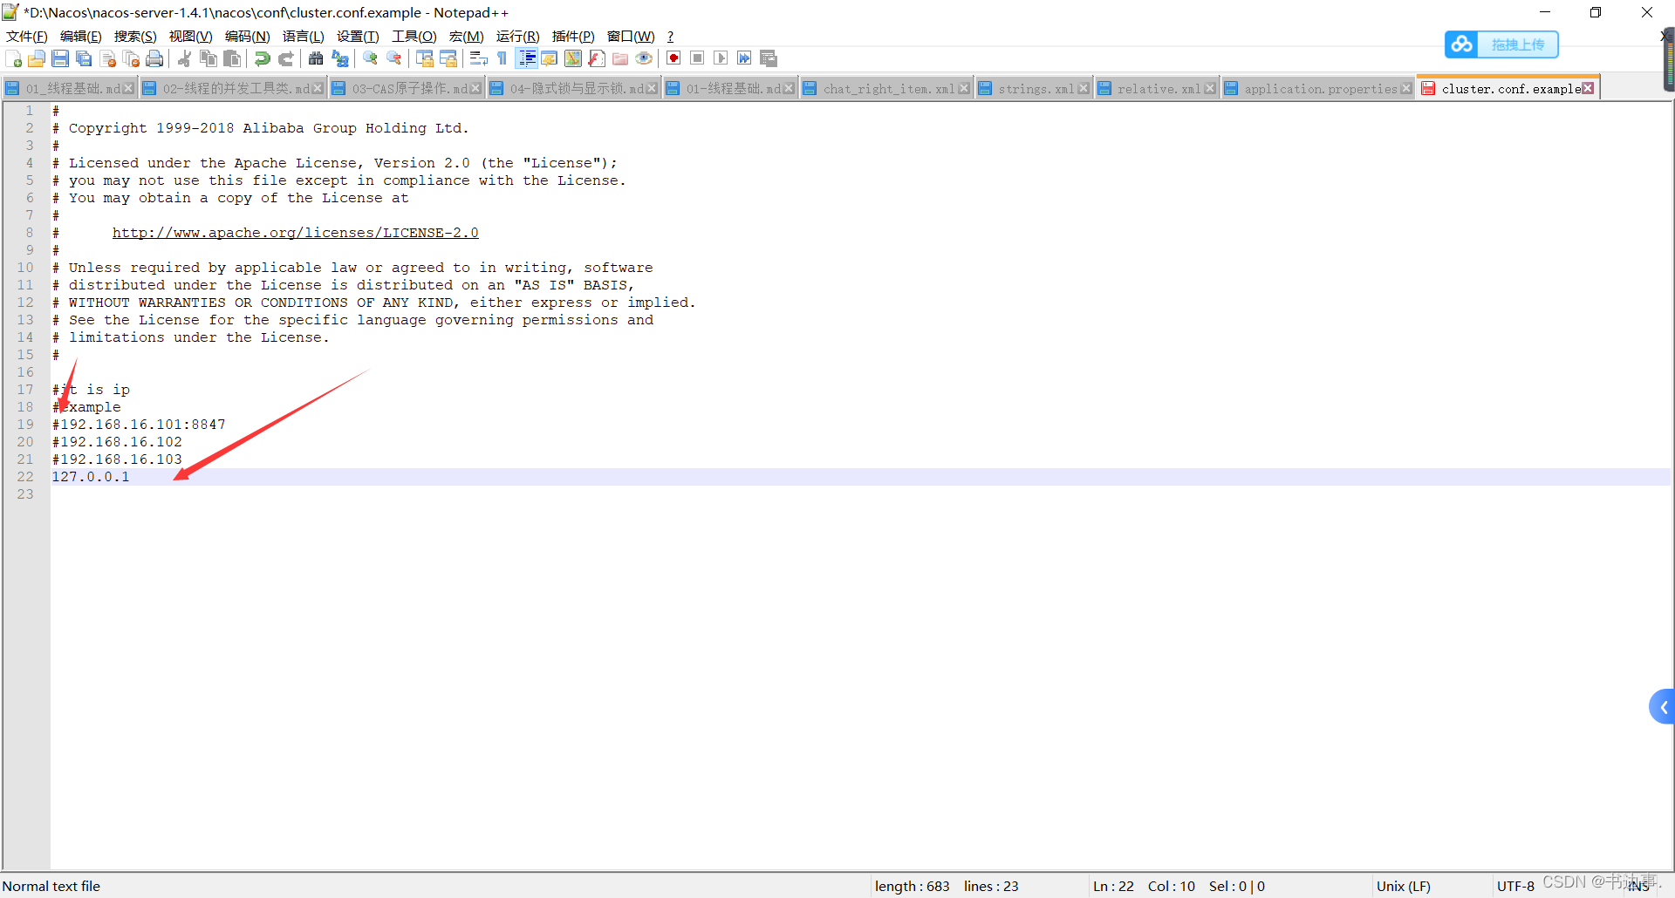Screen dimensions: 1675x898
Task: Open the 插件(P) menu
Action: [x=572, y=37]
